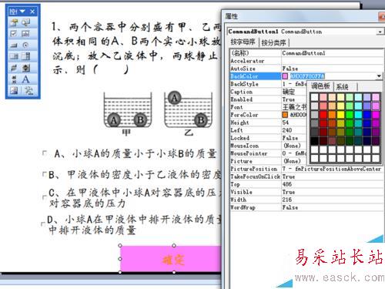Viewport: 385px width, 289px height.
Task: Switch to the 按字母序 tab
Action: click(243, 42)
